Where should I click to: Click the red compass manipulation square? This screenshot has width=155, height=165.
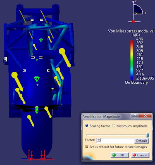[133, 21]
